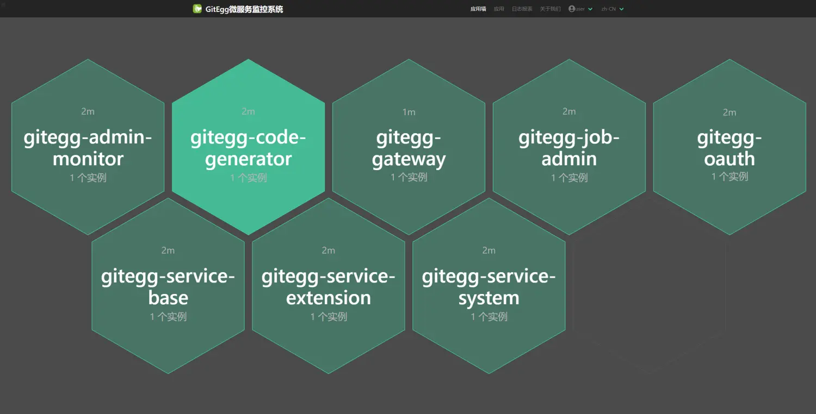Open the gitegg-admin-monitor hexagon
Image resolution: width=816 pixels, height=414 pixels.
pos(88,147)
